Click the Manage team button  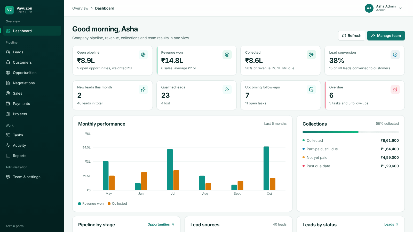(x=386, y=36)
